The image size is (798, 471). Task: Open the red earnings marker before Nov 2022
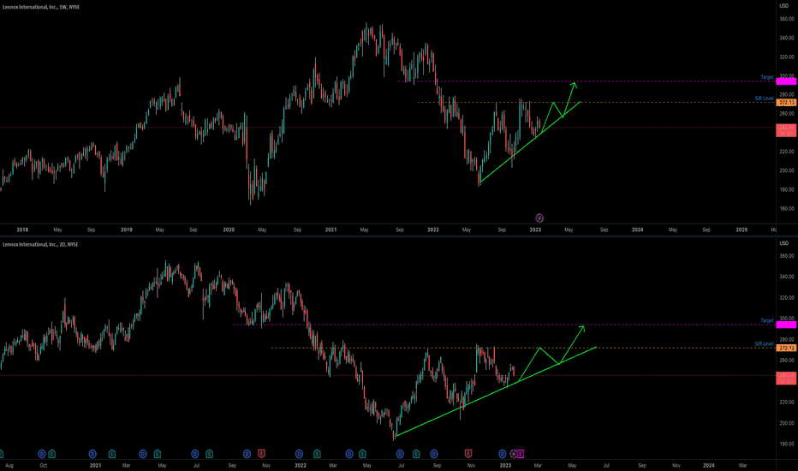468,454
